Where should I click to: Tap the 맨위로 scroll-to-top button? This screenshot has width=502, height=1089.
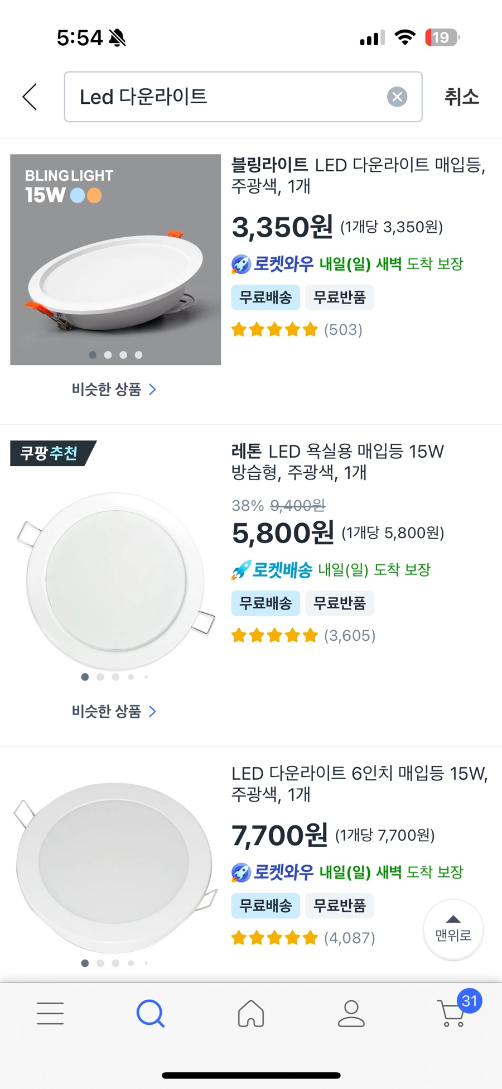pyautogui.click(x=453, y=929)
